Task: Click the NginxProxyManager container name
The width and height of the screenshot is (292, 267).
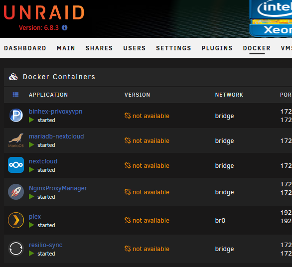Action: pos(58,188)
